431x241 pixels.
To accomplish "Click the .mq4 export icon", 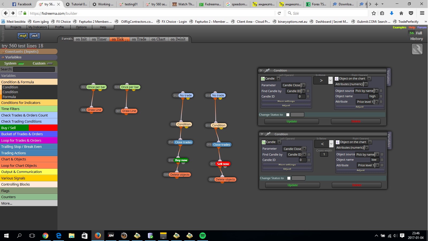I will 23,36.
